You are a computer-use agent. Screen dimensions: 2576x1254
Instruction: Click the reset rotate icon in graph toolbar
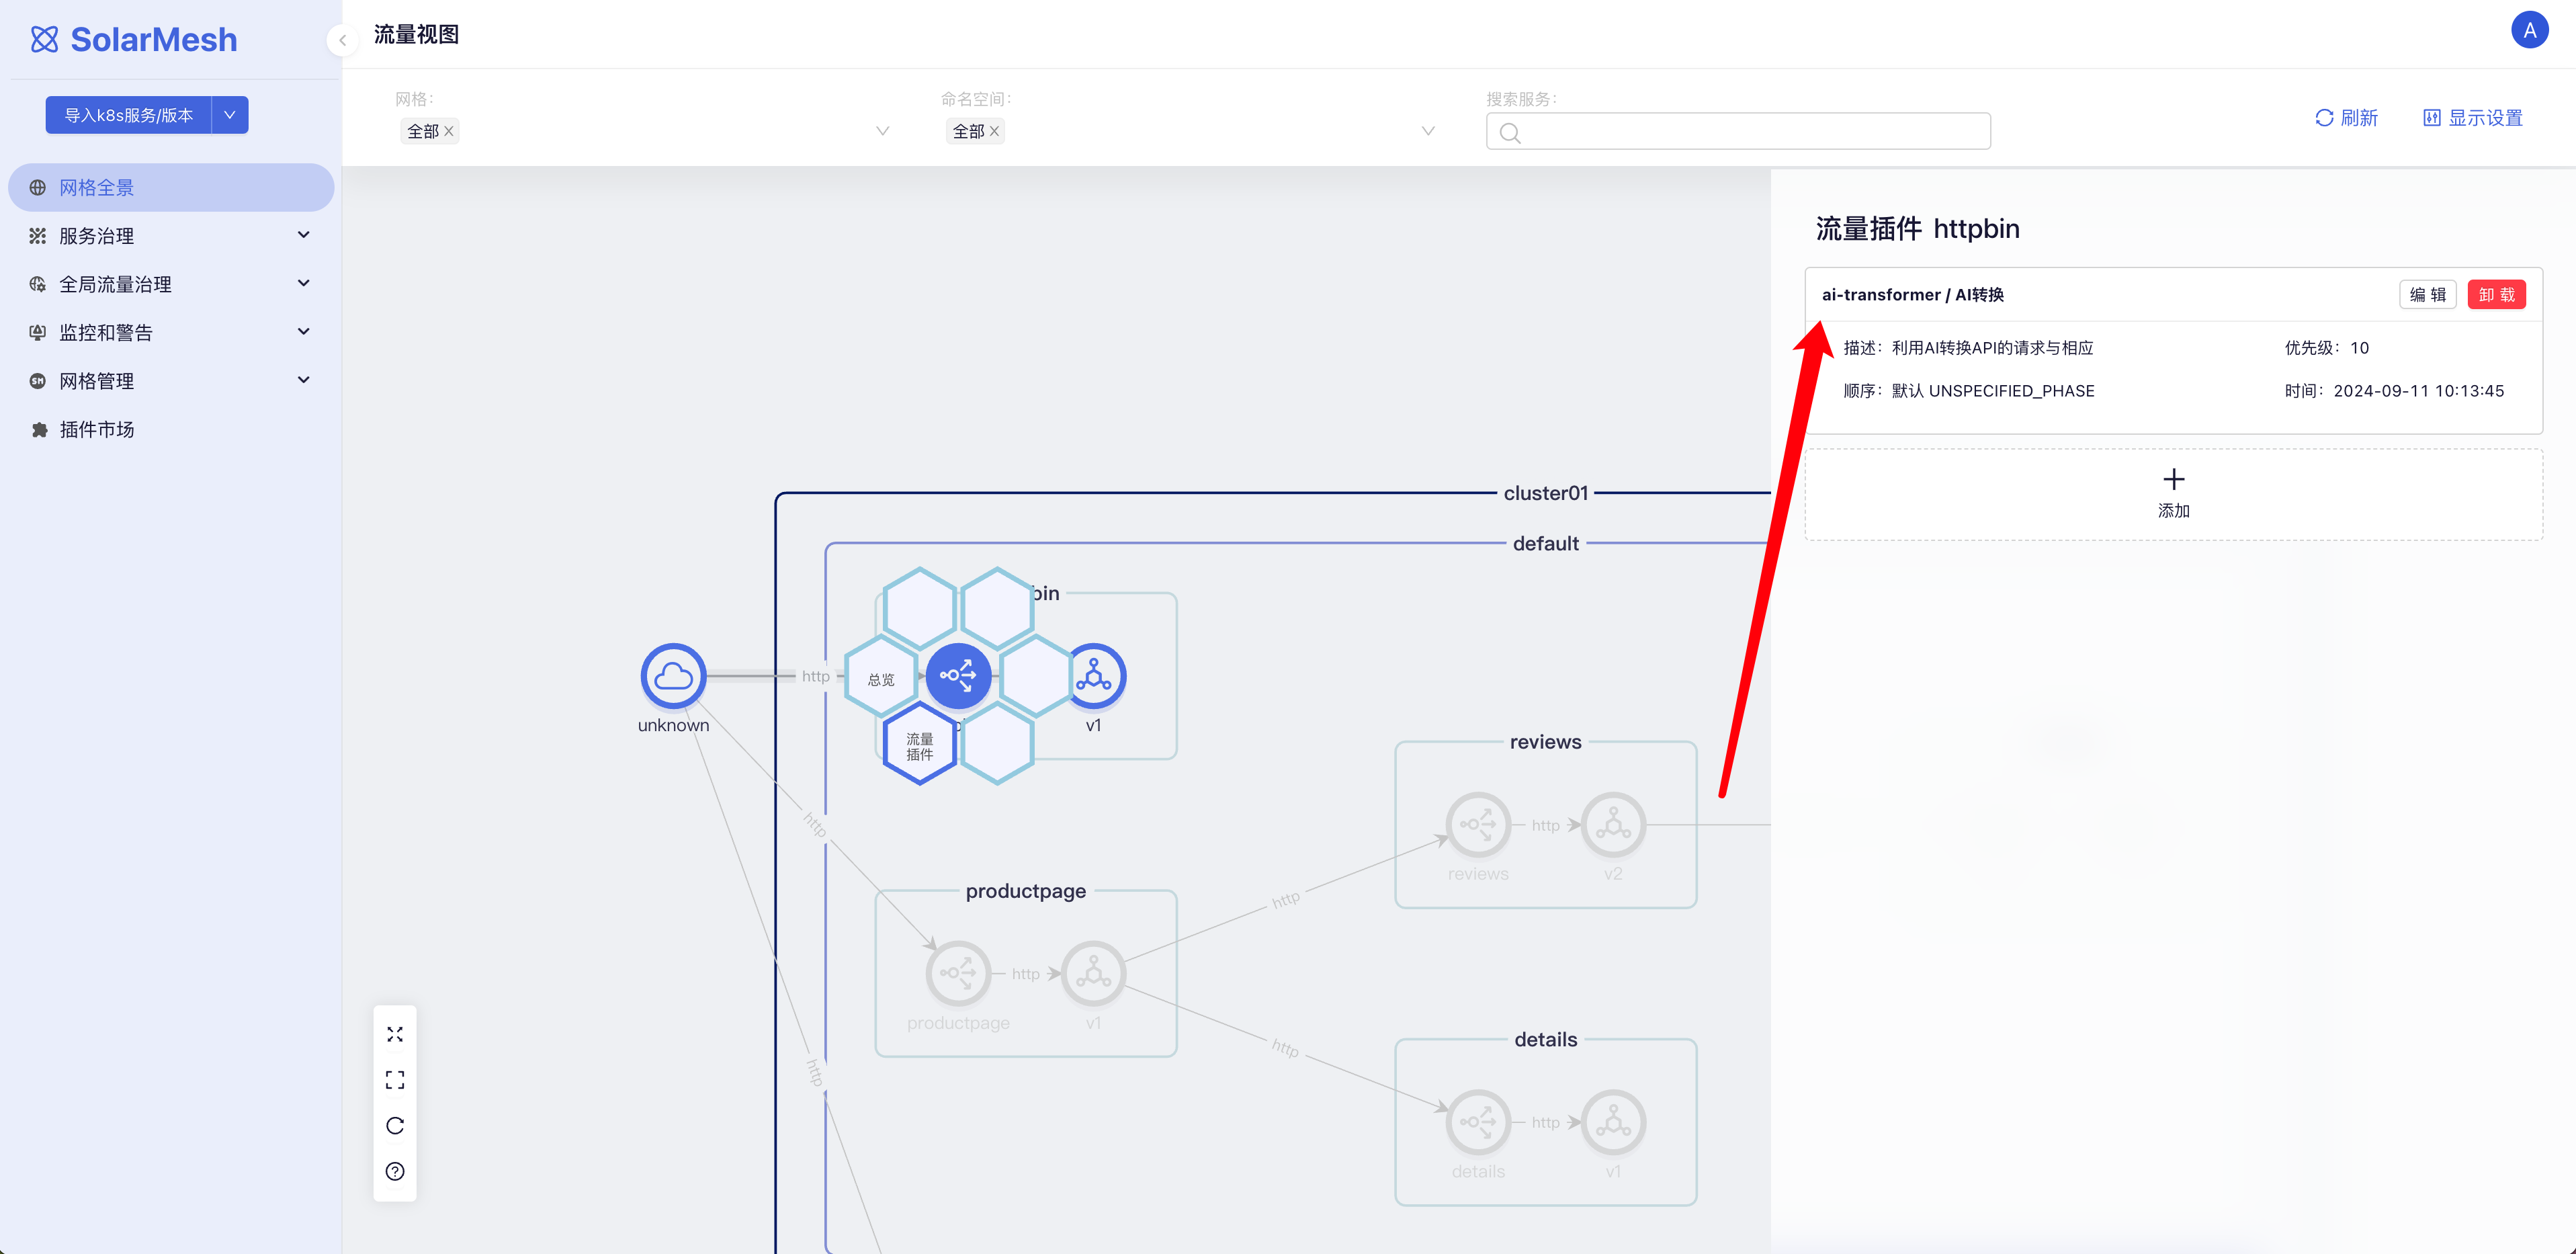[x=395, y=1126]
